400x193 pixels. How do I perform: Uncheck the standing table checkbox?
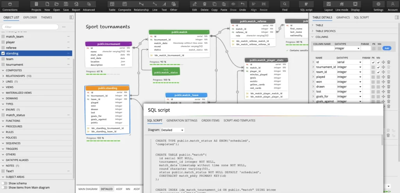click(x=3, y=54)
